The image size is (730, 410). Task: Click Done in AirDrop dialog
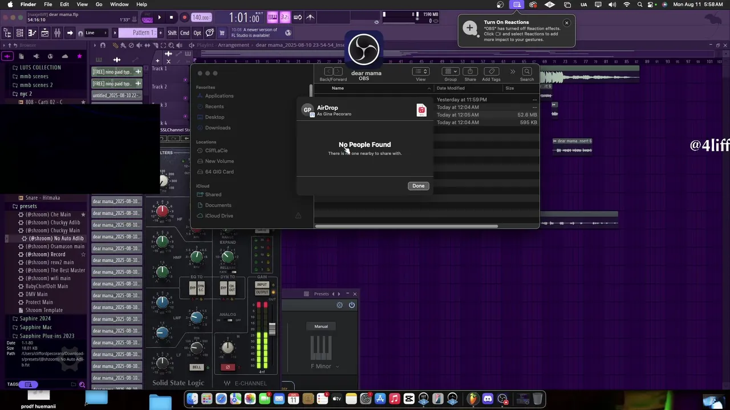(418, 186)
